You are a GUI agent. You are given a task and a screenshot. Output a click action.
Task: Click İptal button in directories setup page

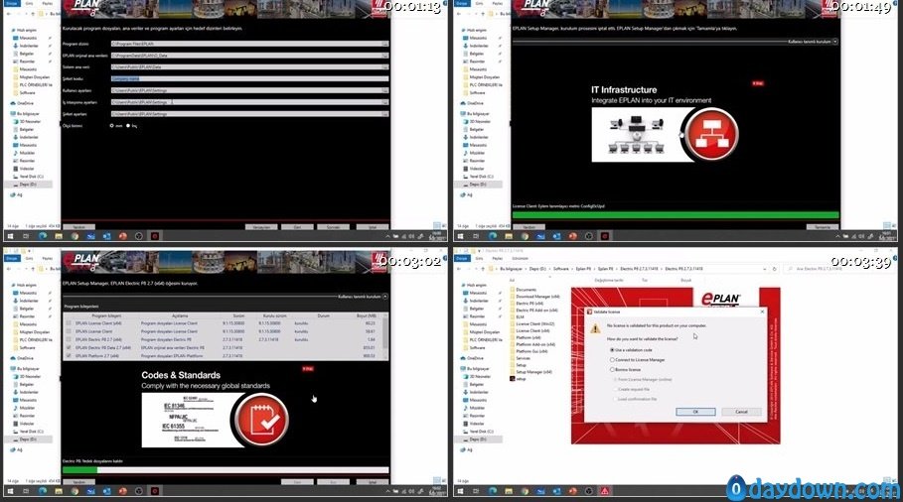(x=373, y=227)
